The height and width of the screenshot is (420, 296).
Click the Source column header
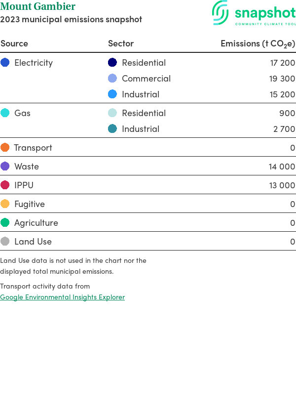tap(14, 43)
